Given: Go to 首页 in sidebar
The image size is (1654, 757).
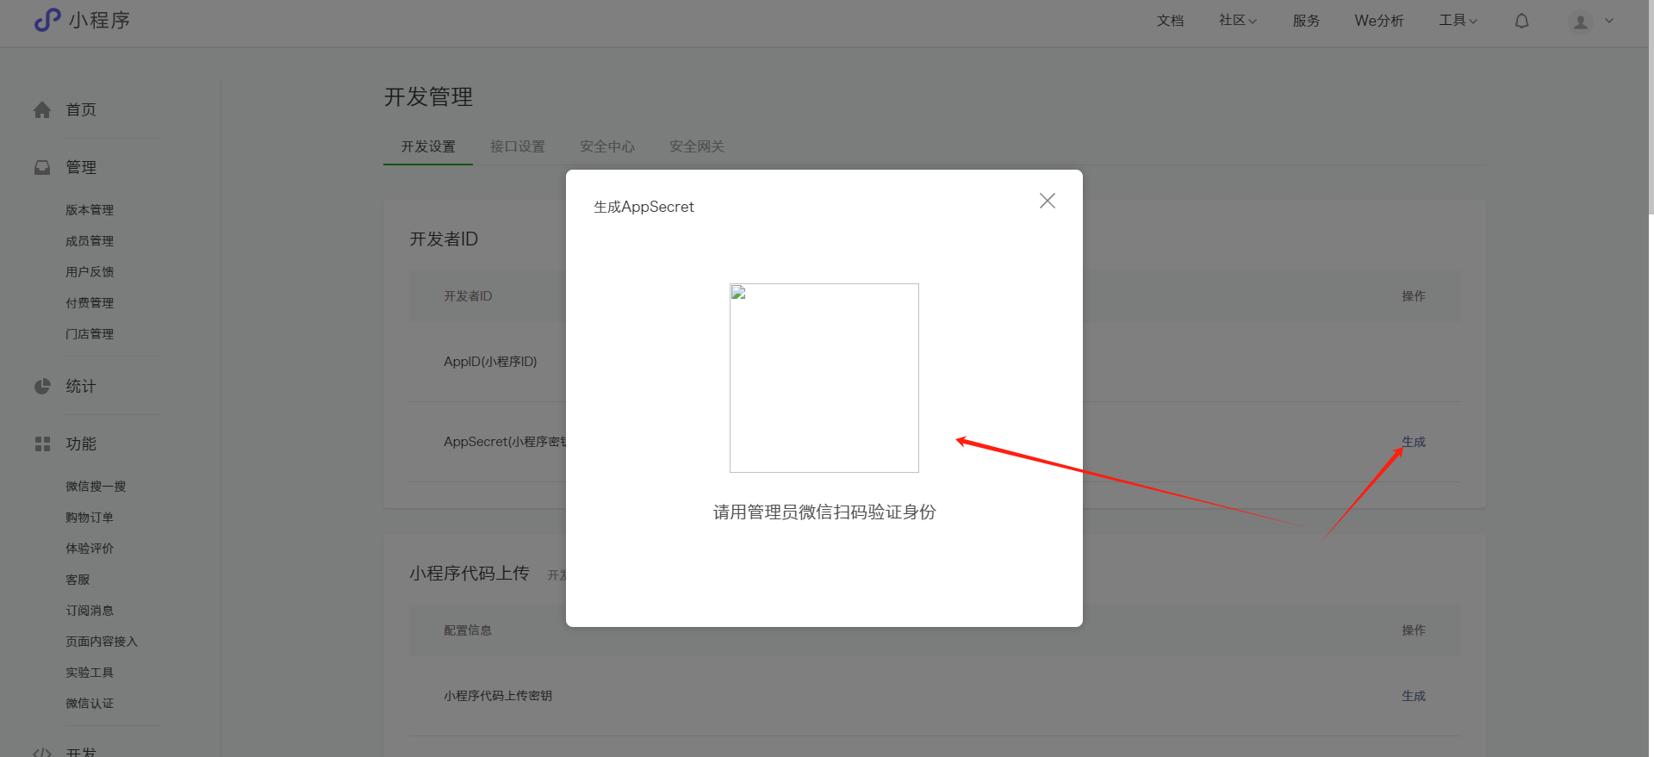Looking at the screenshot, I should point(81,110).
